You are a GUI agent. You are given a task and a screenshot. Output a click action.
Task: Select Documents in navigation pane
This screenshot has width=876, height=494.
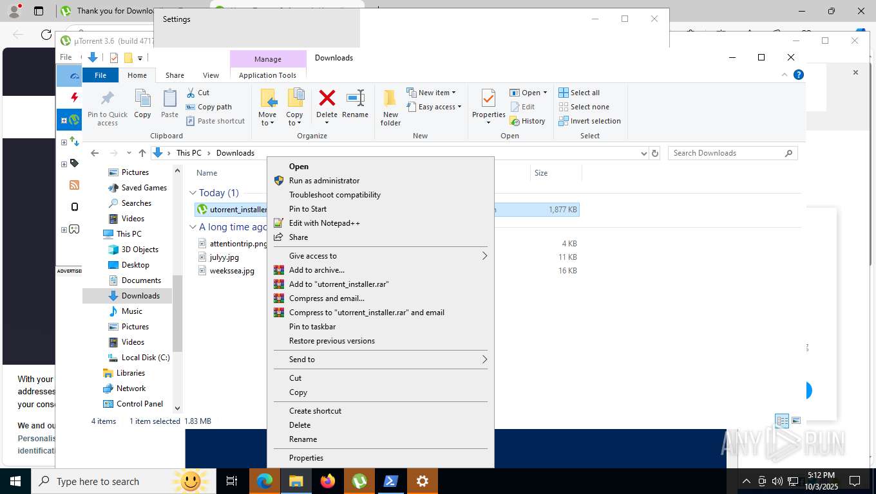coord(141,280)
